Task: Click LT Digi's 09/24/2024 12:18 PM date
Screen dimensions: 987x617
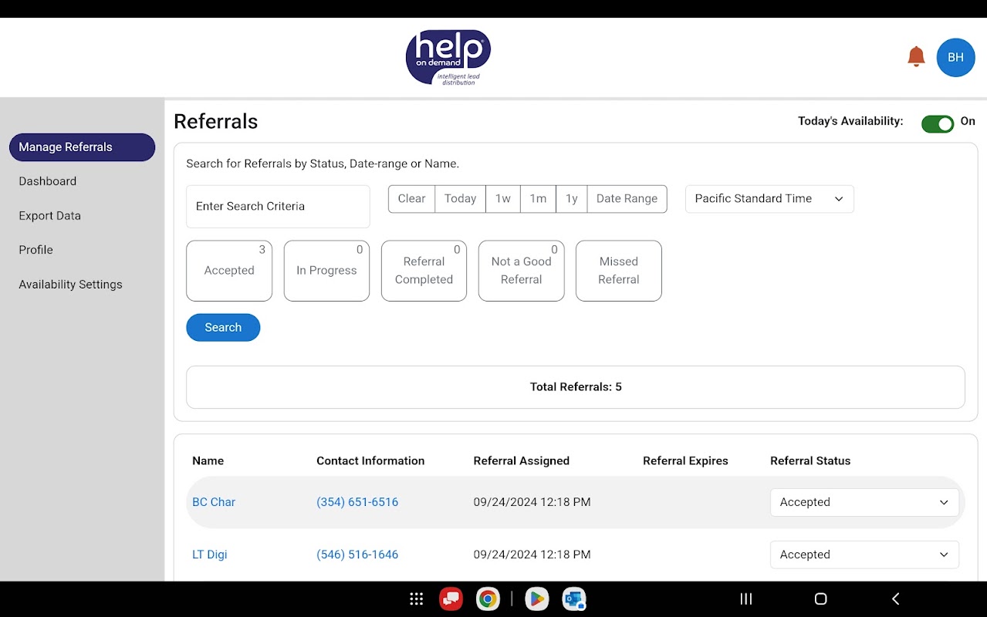Action: click(532, 555)
